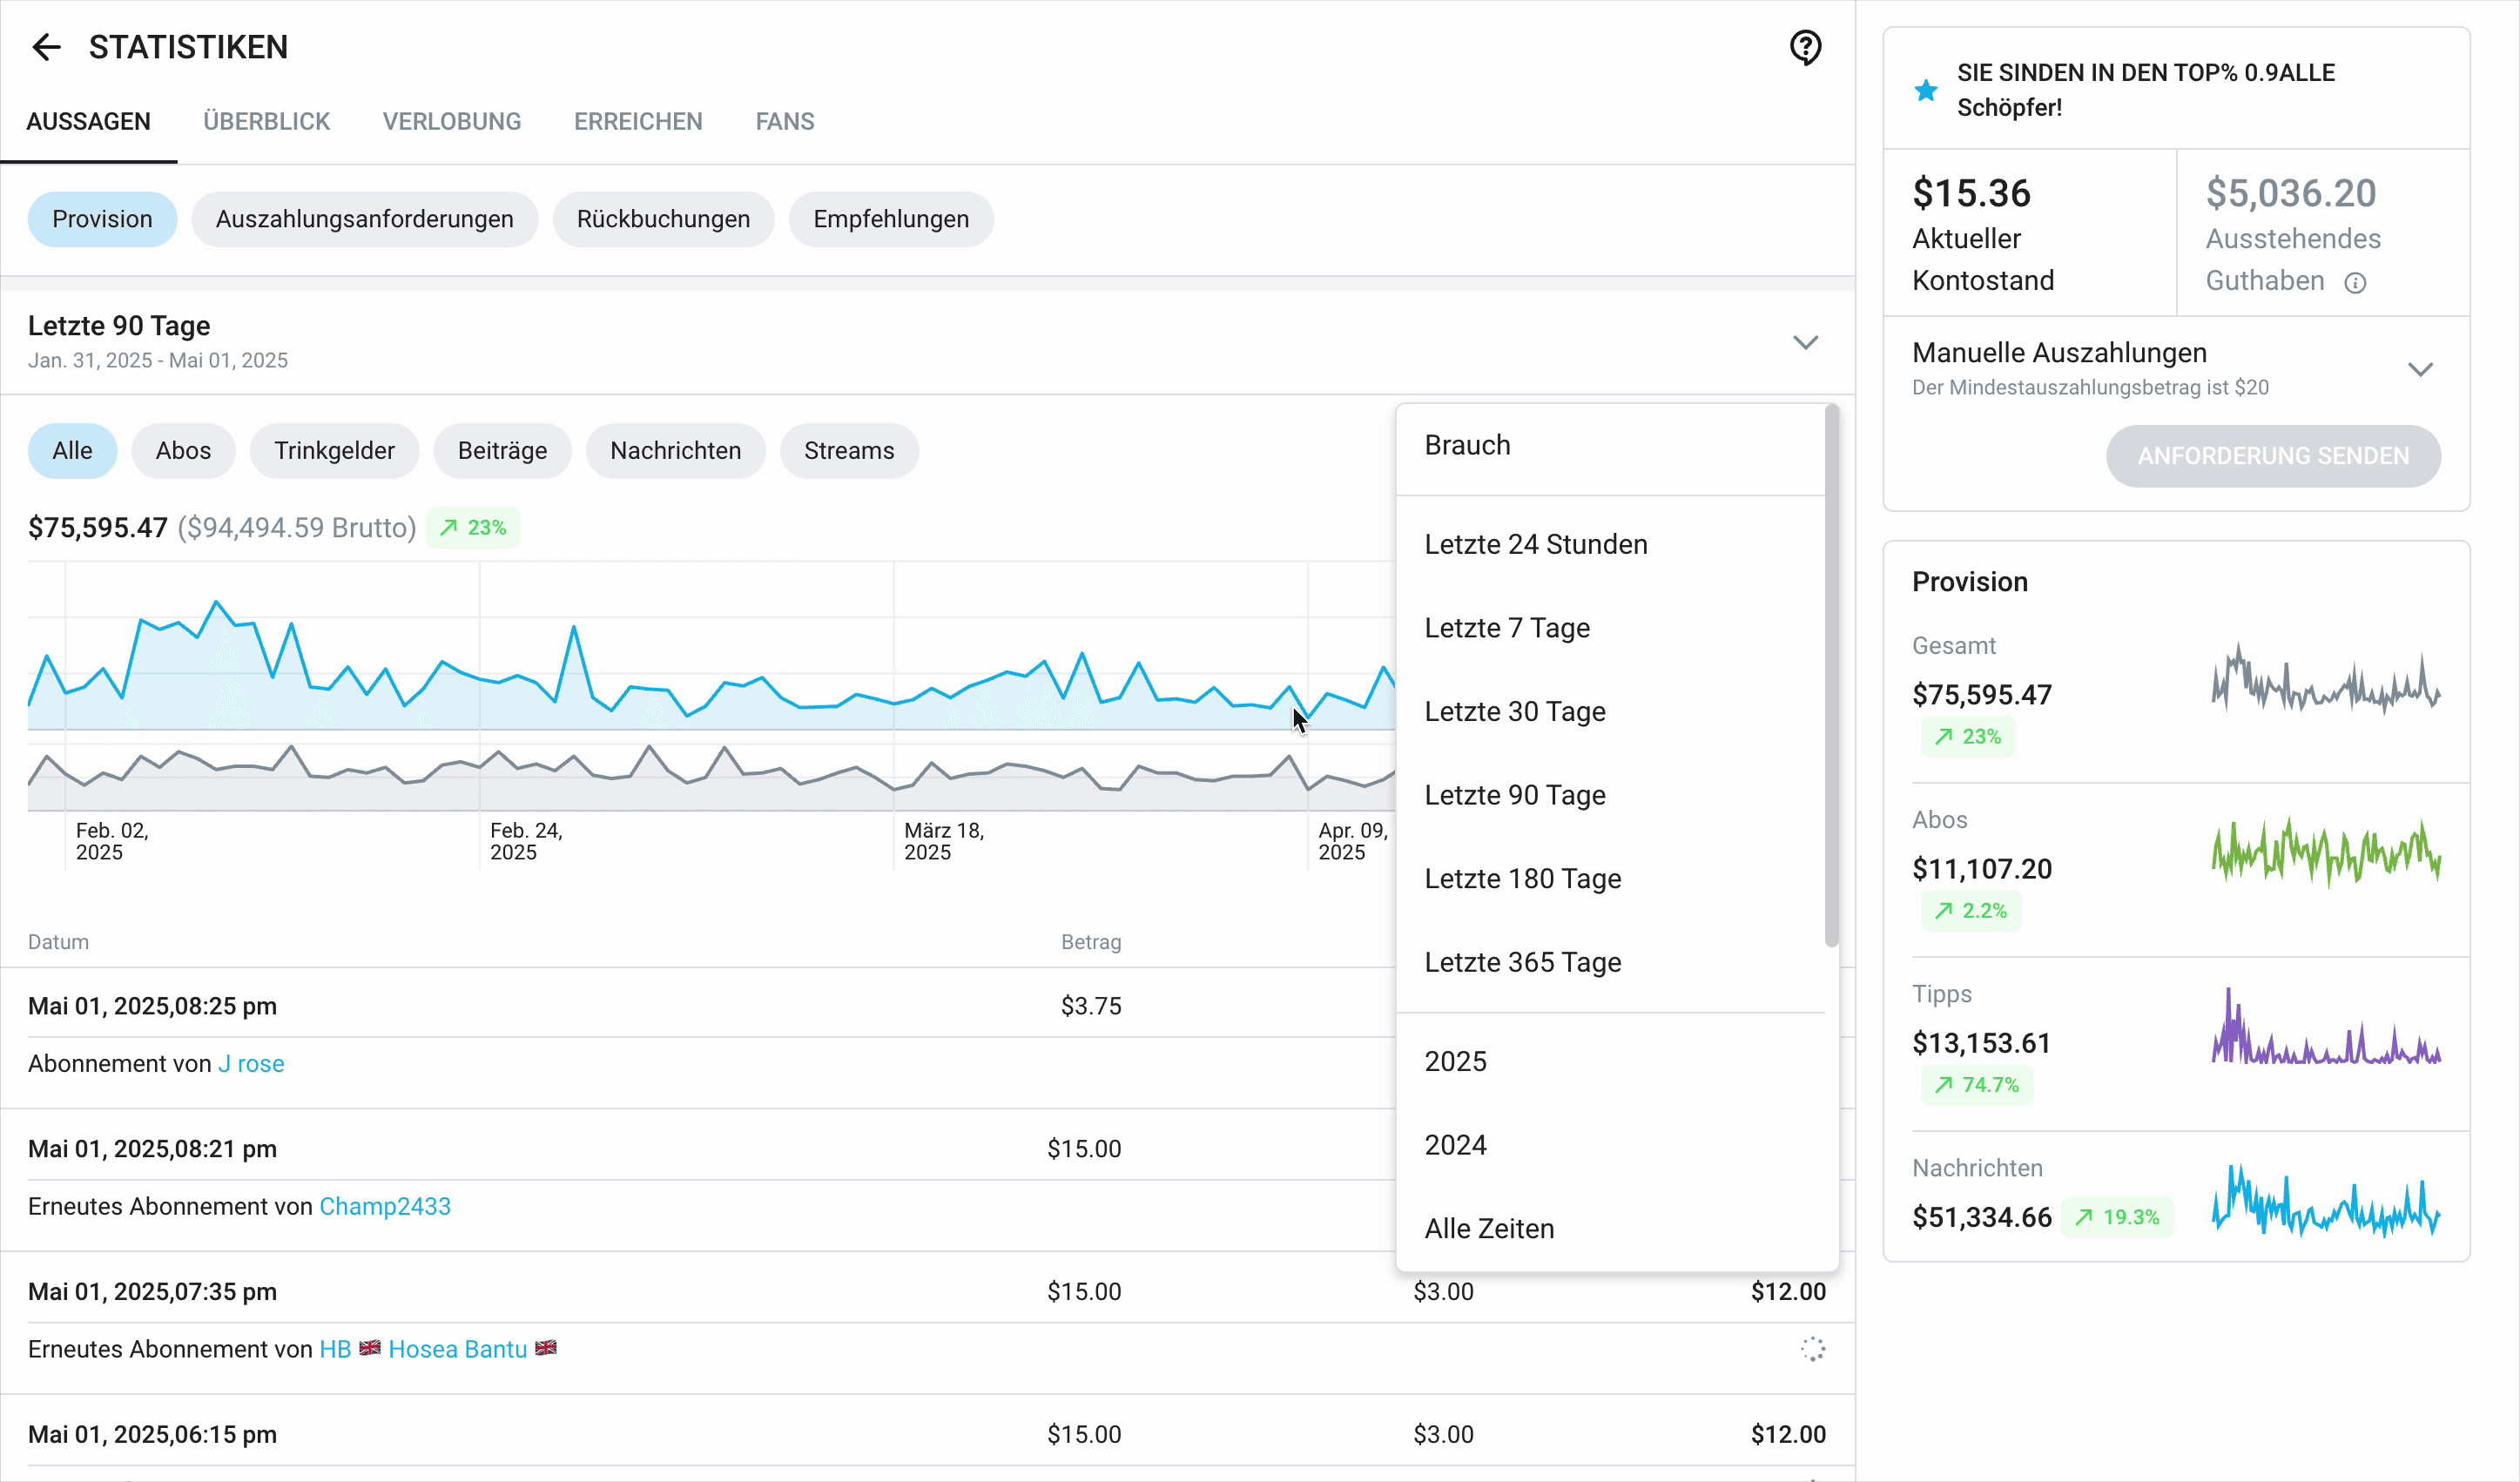Select Alle Zeiten in period menu
This screenshot has width=2520, height=1482.
1489,1228
